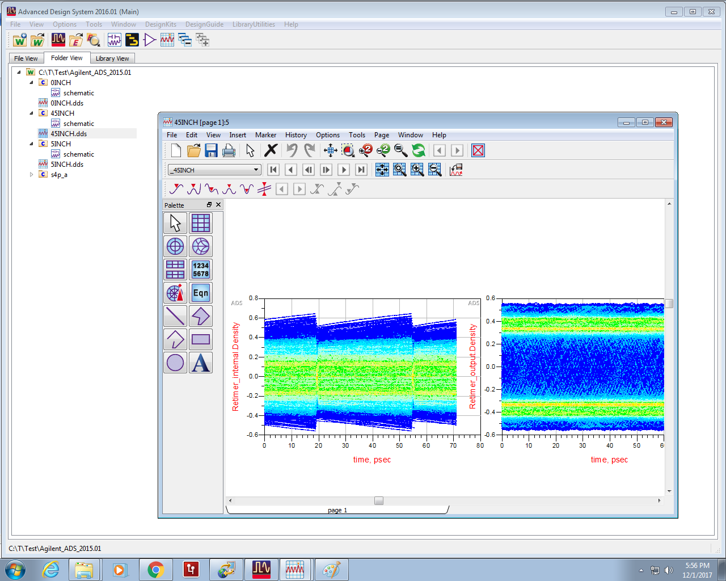
Task: Click the vertical scrollbar thumb of plot area
Action: (x=669, y=304)
